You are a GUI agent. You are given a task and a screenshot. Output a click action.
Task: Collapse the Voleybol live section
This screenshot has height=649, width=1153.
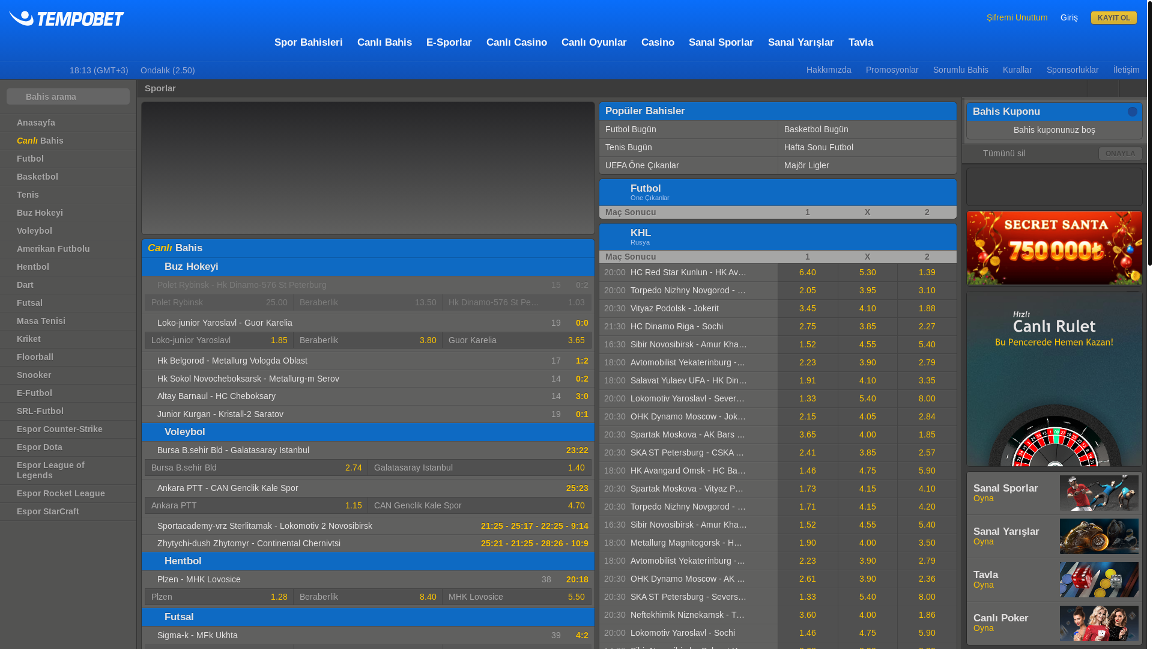point(368,432)
